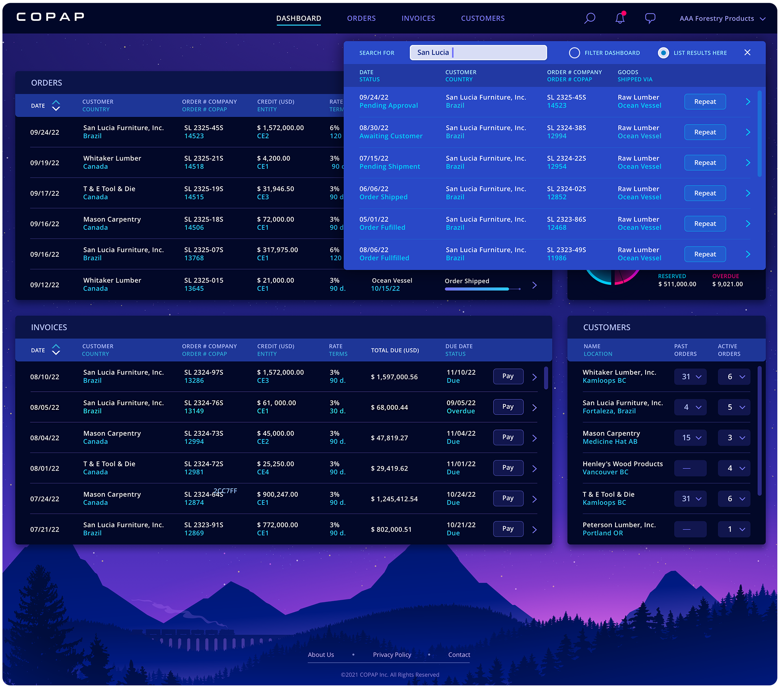Open the Contact footer link
The image size is (781, 687).
[459, 655]
